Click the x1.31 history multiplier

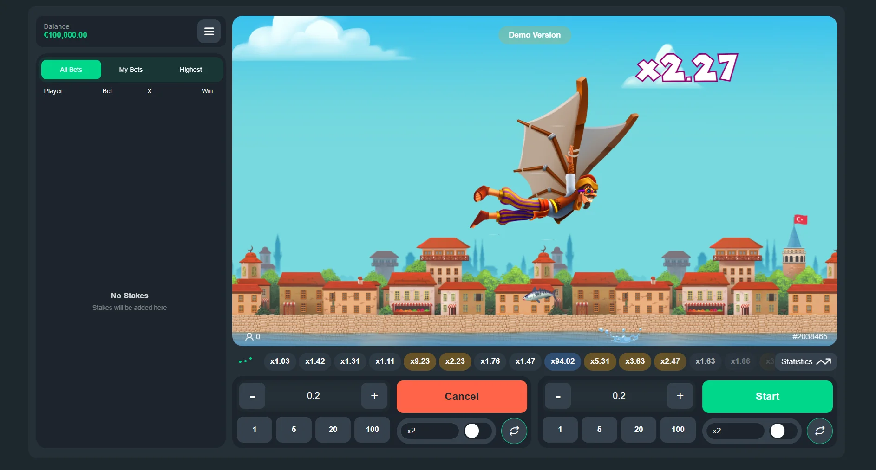(x=350, y=361)
